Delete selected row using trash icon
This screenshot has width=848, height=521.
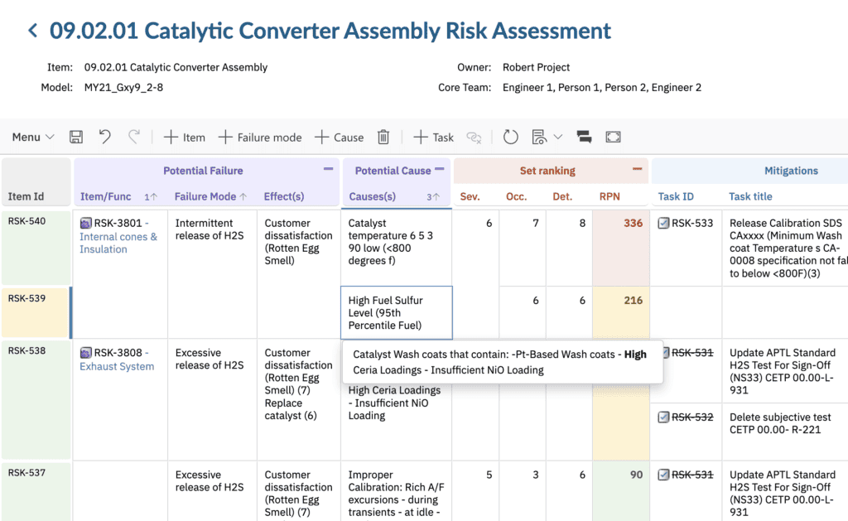click(383, 137)
